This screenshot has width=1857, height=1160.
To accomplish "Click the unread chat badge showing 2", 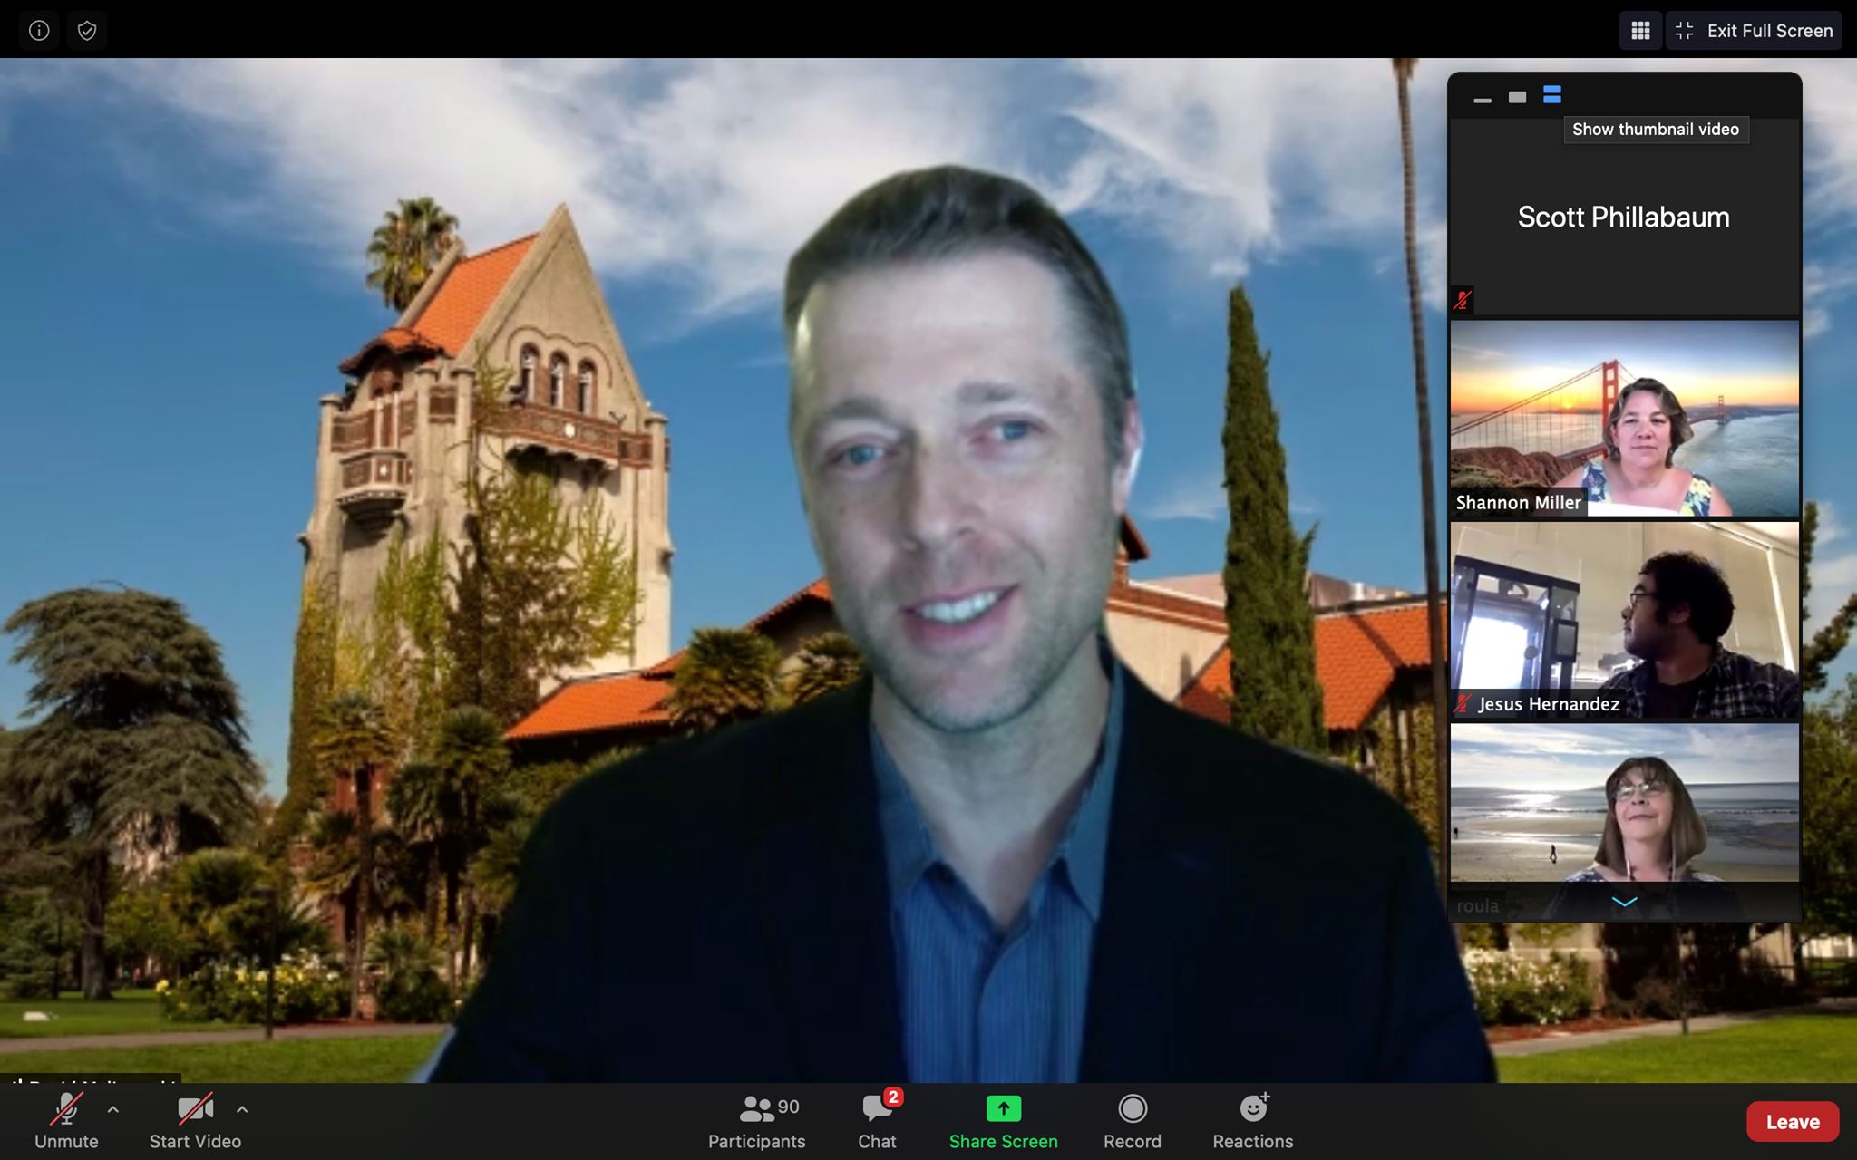I will [x=893, y=1097].
